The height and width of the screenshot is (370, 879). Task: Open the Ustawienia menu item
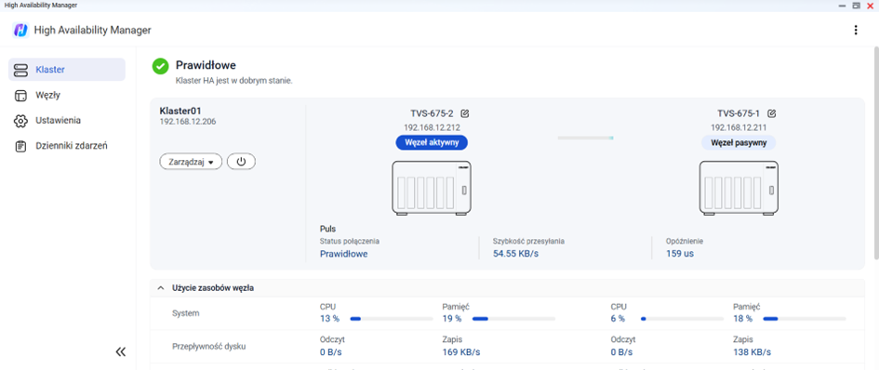pyautogui.click(x=67, y=121)
